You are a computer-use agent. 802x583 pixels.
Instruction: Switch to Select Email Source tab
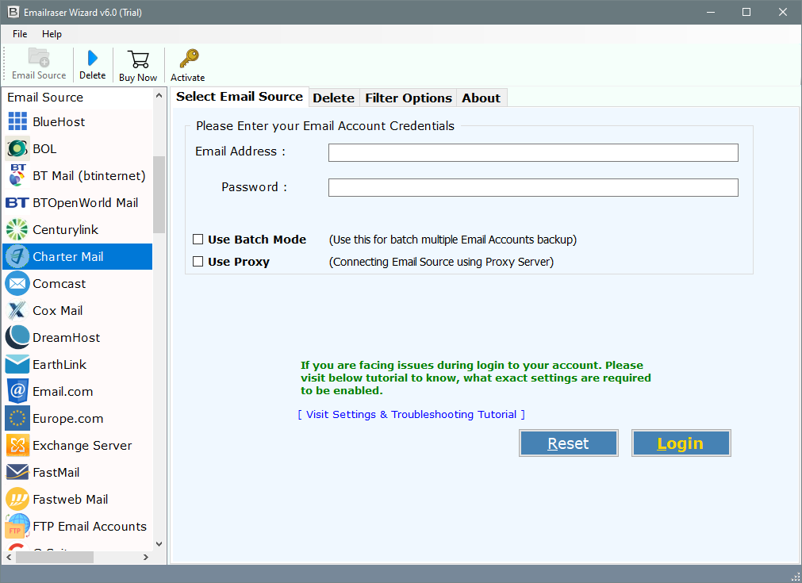point(240,97)
